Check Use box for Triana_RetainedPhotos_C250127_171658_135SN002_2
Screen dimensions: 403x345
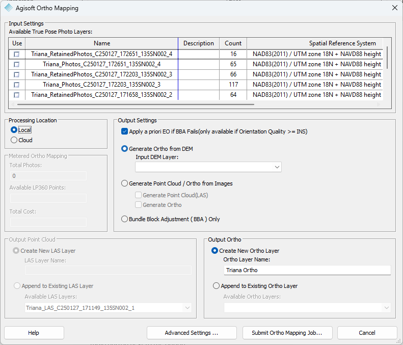coord(17,95)
